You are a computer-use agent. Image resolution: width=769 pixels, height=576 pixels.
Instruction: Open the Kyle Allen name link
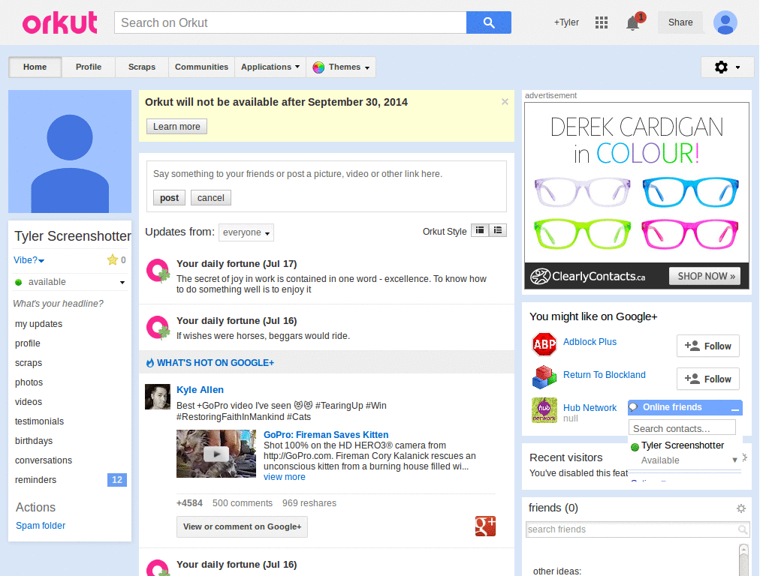click(x=200, y=390)
